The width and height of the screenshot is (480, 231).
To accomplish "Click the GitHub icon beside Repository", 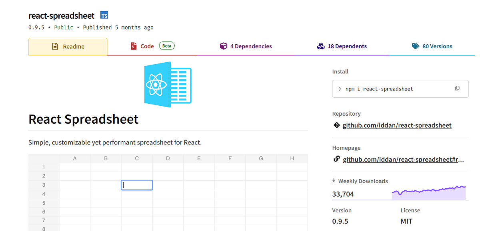I will (336, 125).
